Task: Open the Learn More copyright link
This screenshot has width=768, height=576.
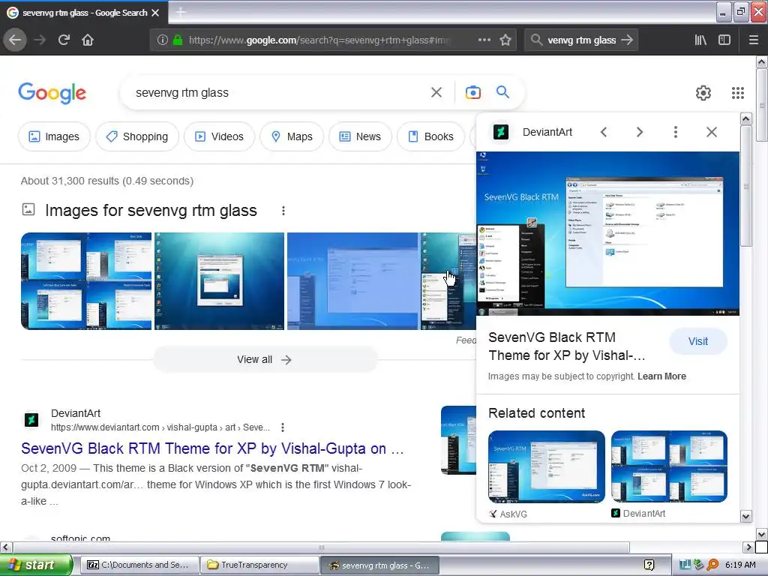Action: (661, 376)
